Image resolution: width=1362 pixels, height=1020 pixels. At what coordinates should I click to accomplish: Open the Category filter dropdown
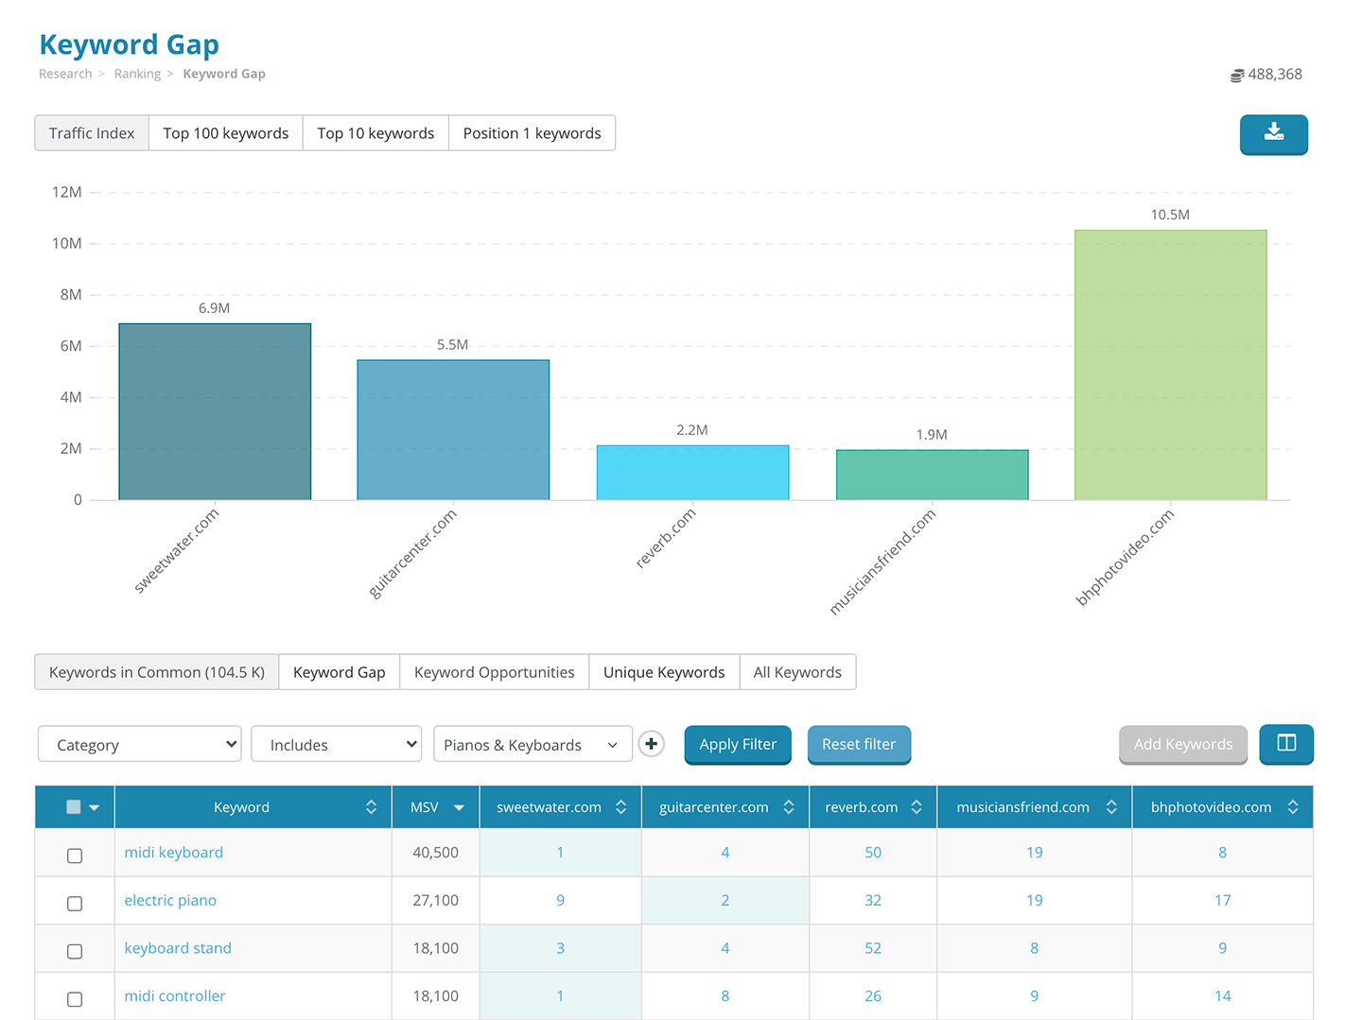[140, 744]
